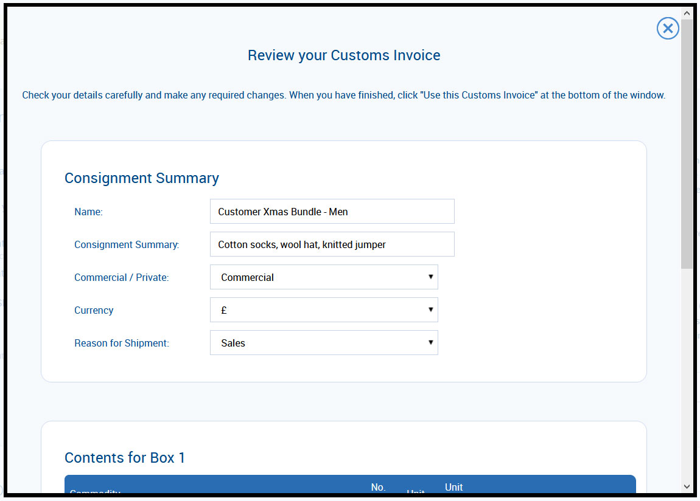Click the Consignment Summary section heading
The width and height of the screenshot is (700, 501).
(x=142, y=178)
